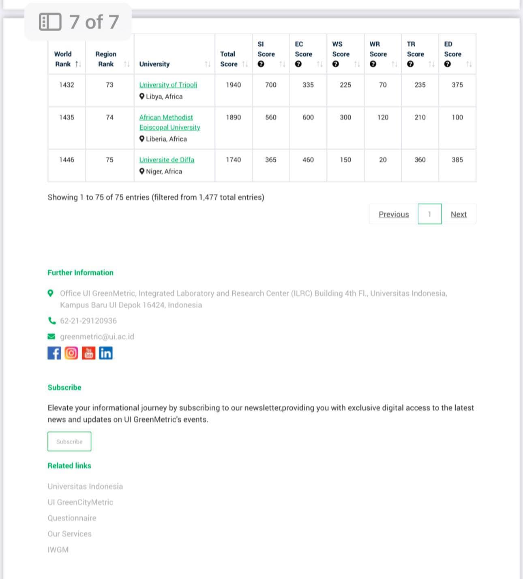The width and height of the screenshot is (523, 579).
Task: Go to the Next page
Action: 459,214
